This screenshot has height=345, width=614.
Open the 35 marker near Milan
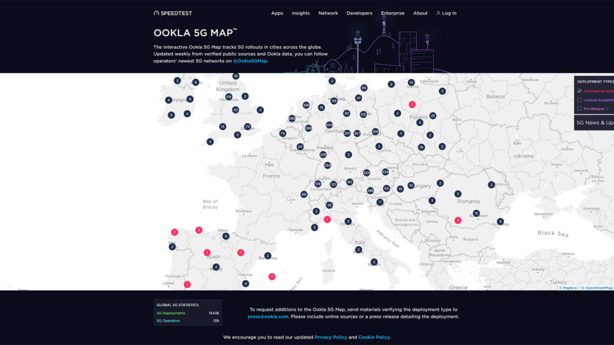pos(329,205)
